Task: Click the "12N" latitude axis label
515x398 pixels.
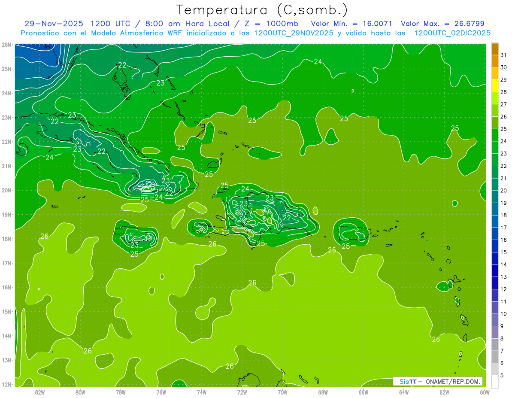Action: click(6, 384)
